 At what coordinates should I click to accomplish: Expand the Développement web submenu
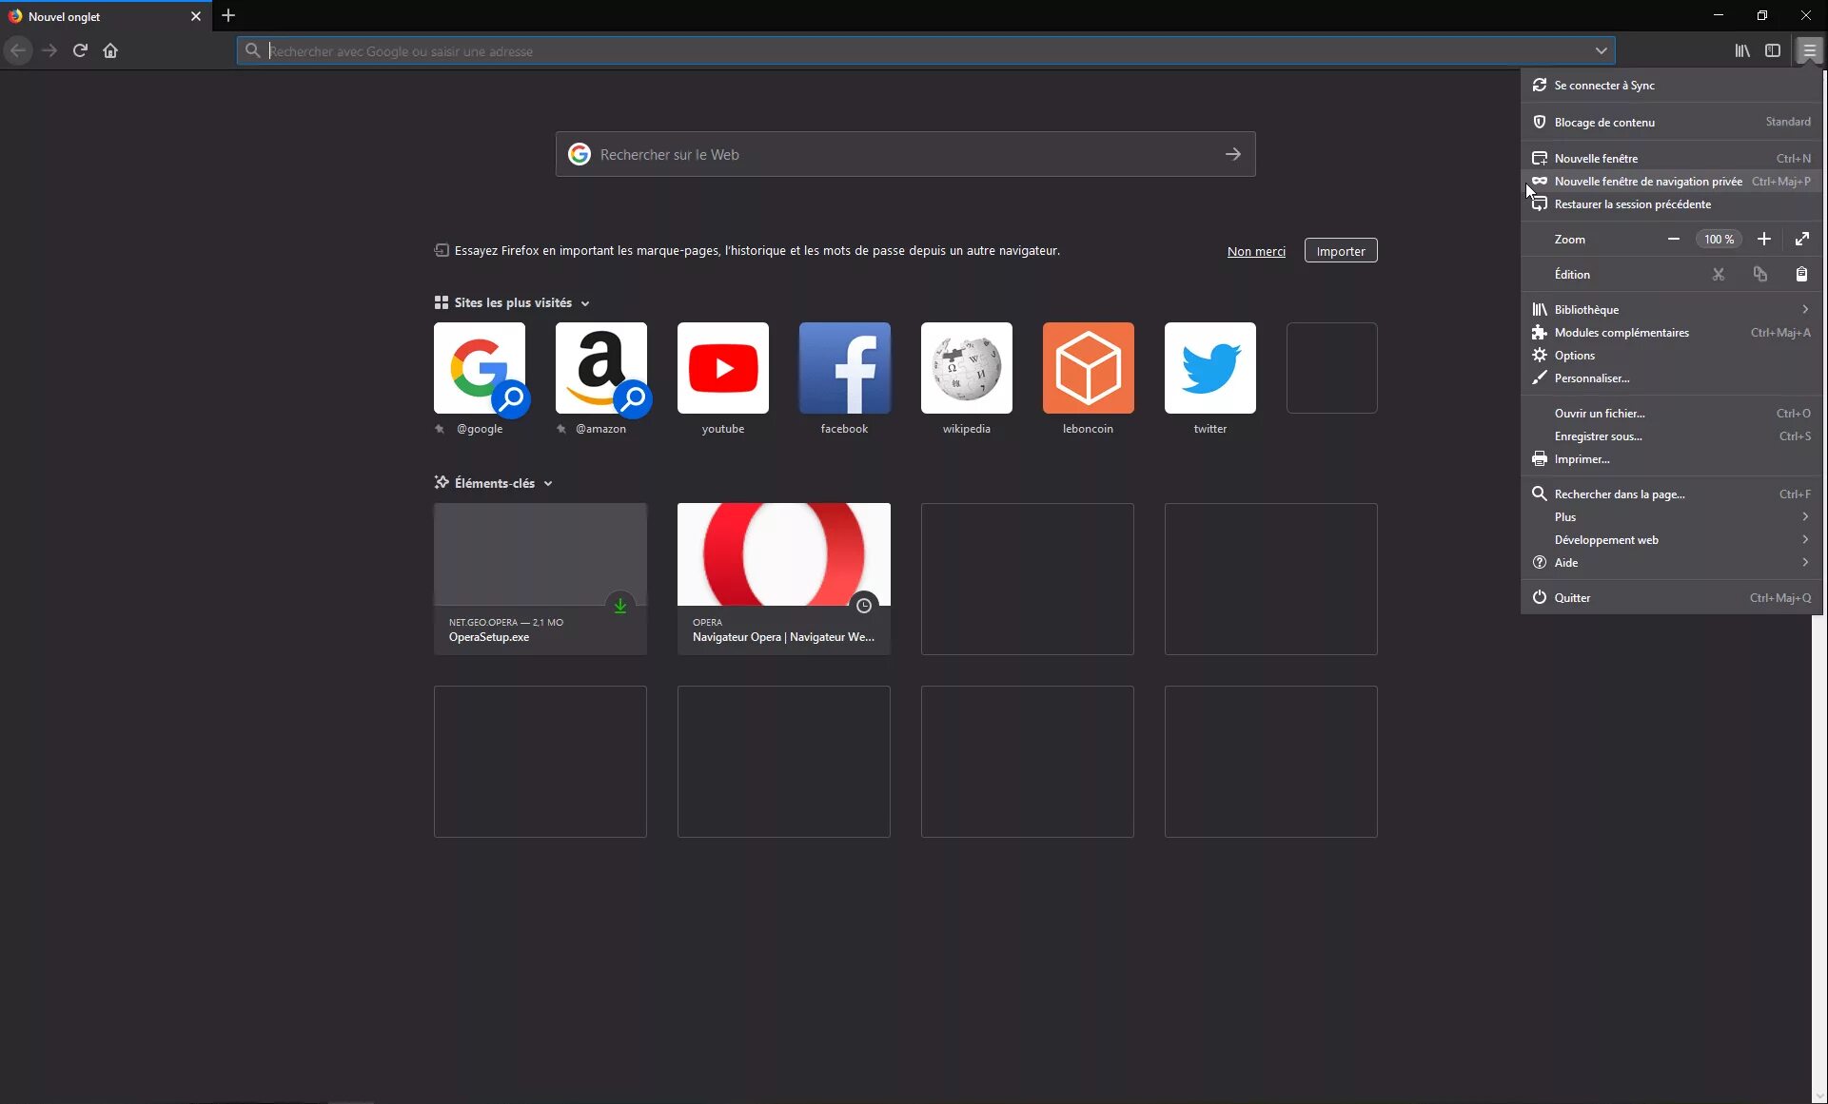point(1671,539)
